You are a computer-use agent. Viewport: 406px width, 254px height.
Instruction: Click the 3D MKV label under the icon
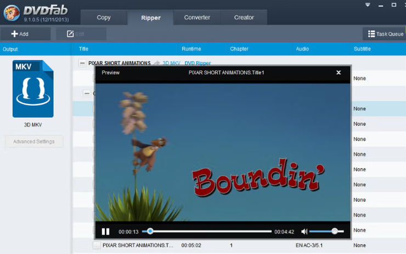coord(33,125)
